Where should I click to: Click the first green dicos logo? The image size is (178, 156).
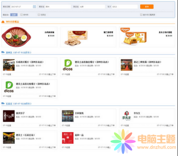pos(68,65)
